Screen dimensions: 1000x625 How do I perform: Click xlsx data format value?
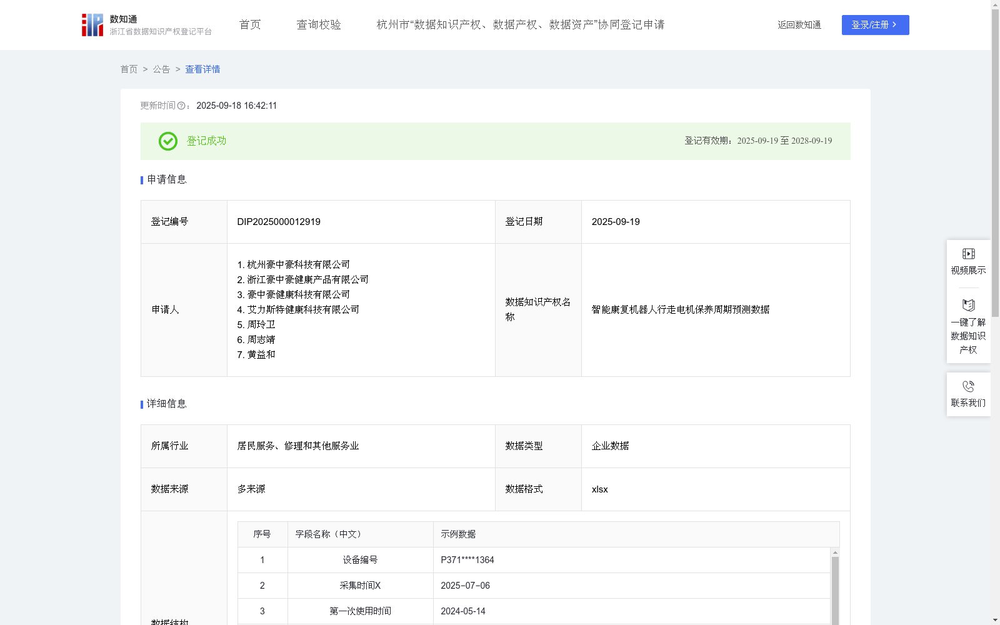point(599,489)
